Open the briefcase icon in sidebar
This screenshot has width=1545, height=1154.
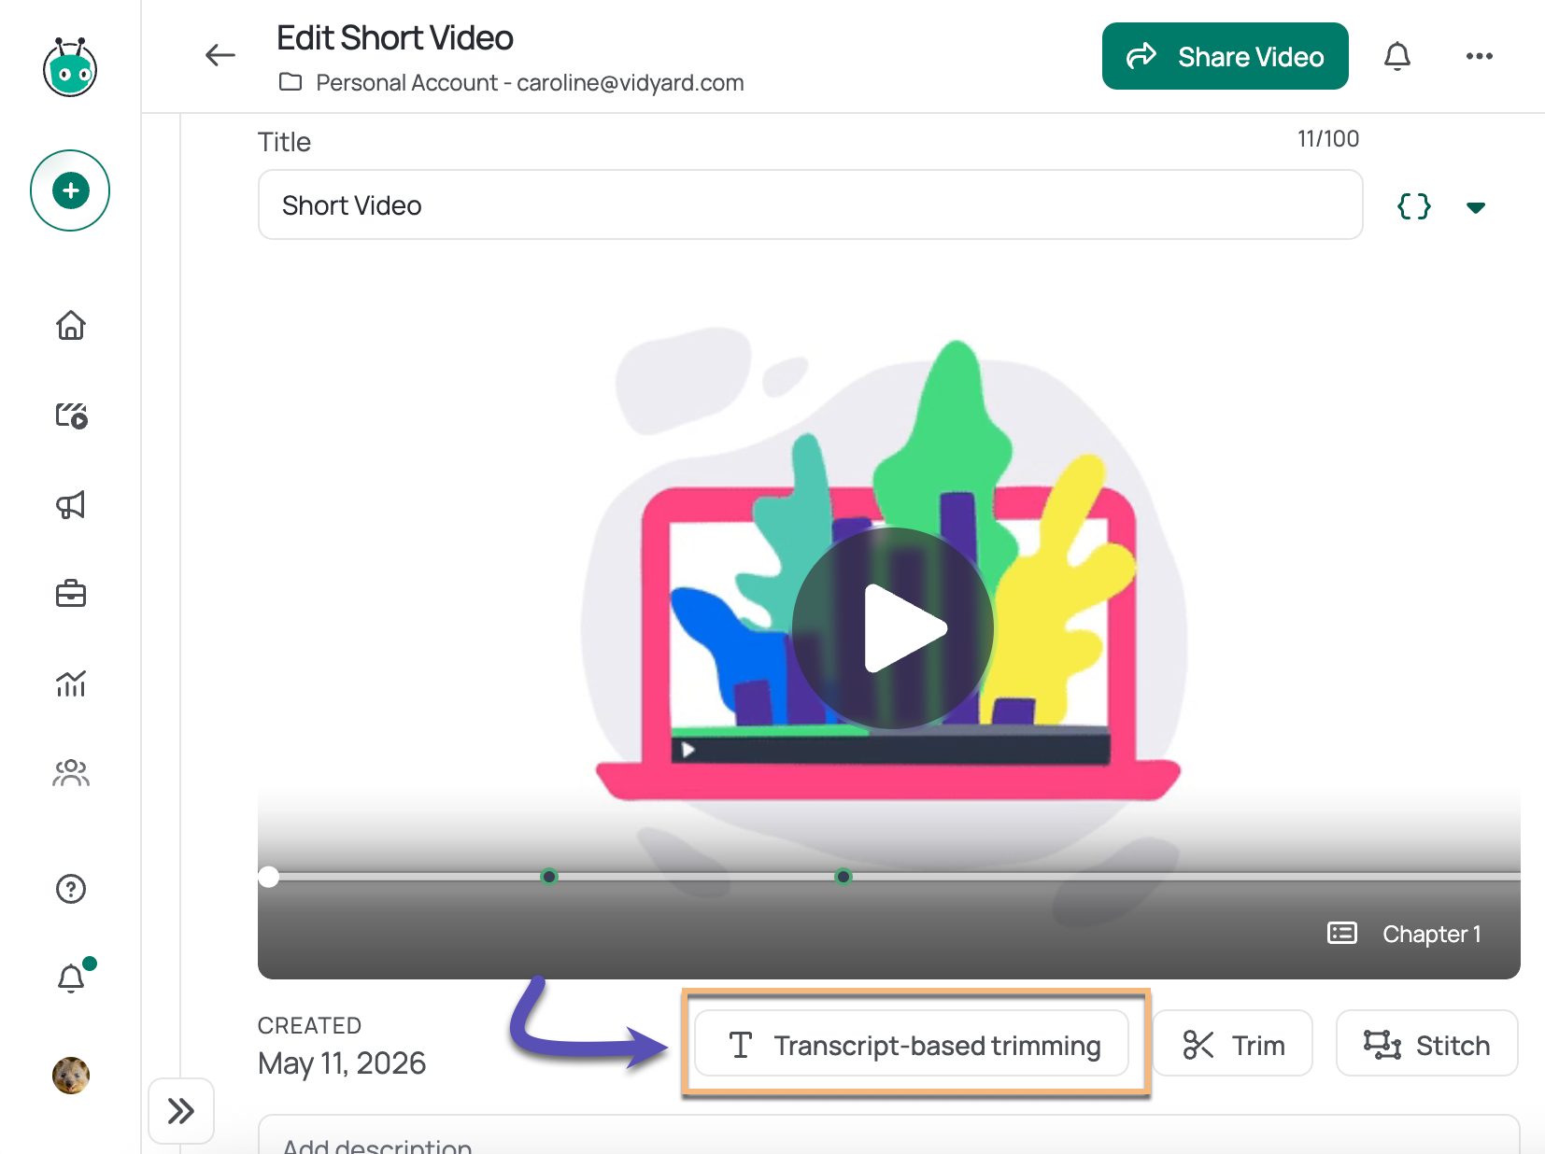71,594
